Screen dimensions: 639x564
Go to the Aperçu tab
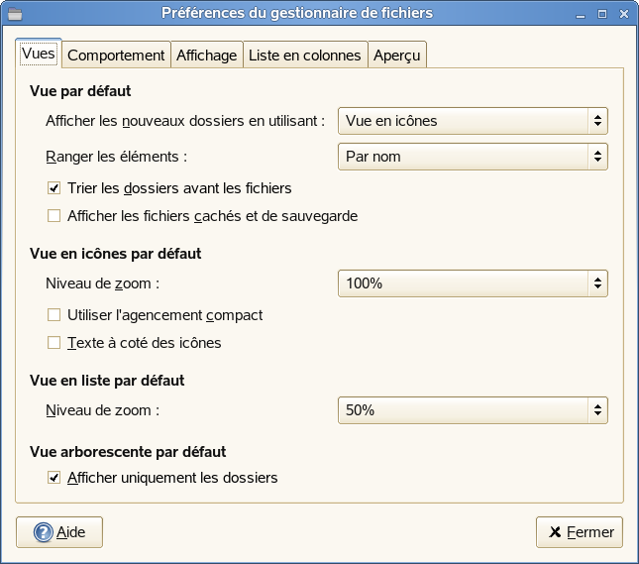pos(397,56)
